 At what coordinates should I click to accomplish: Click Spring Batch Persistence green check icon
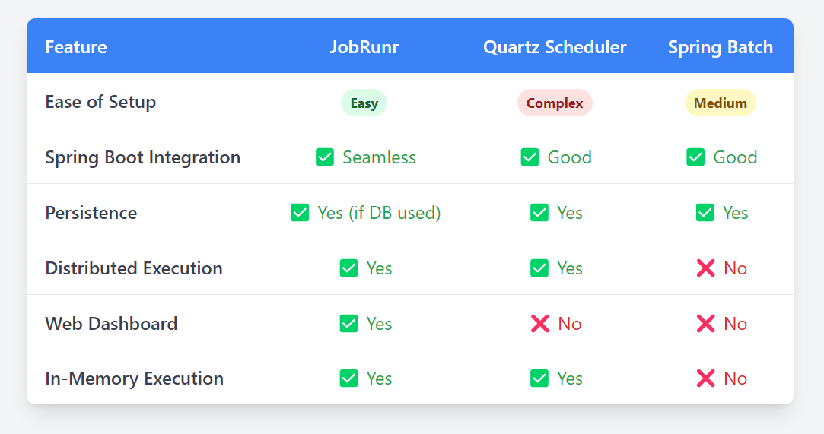pyautogui.click(x=705, y=213)
